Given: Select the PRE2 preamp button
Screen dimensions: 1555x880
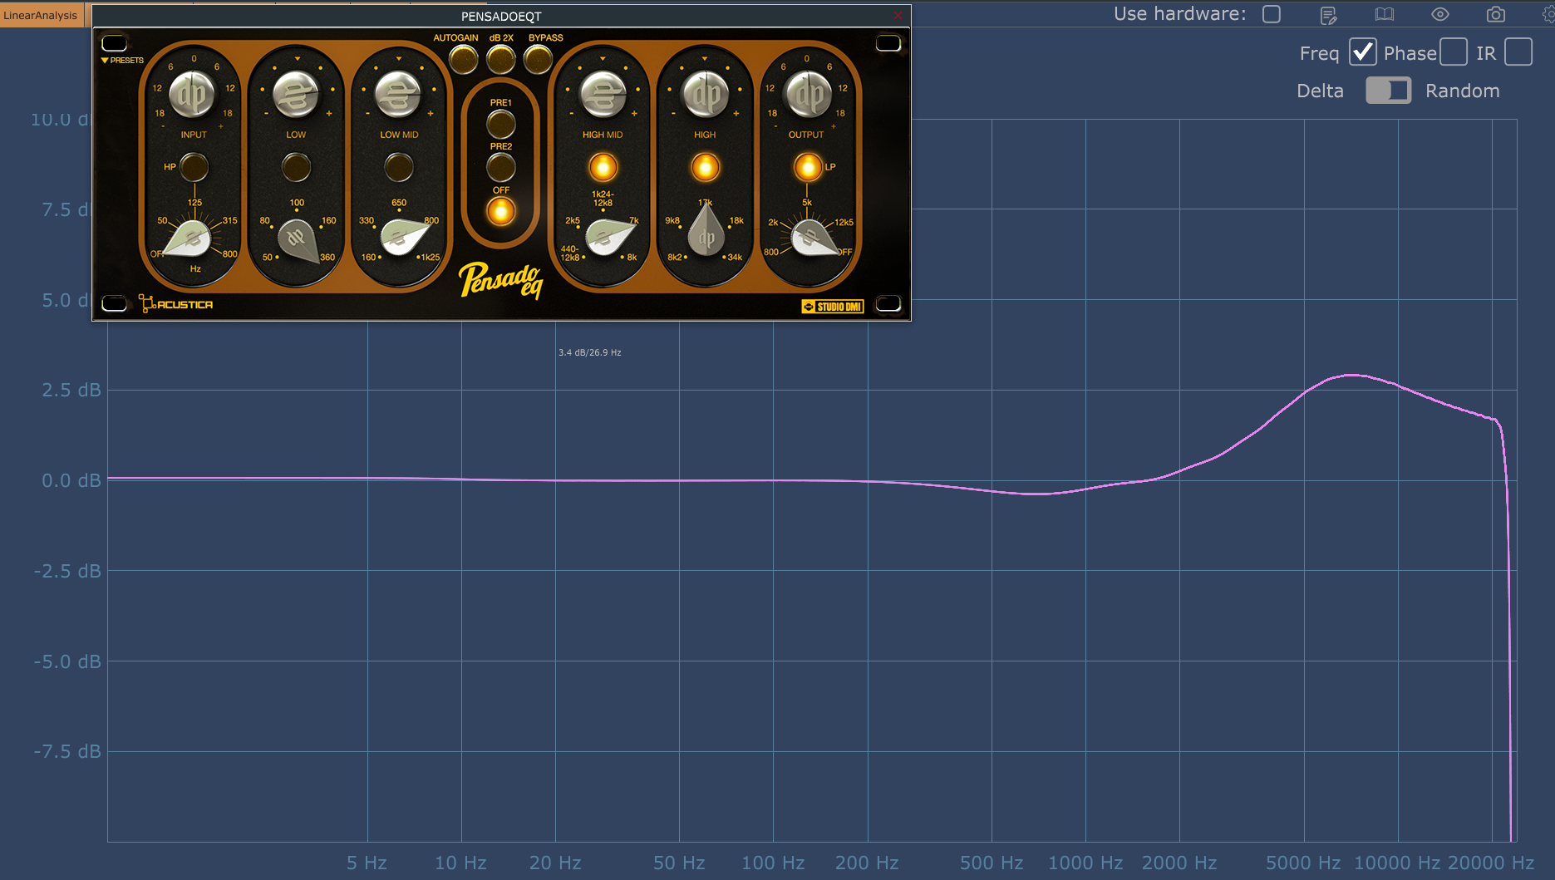Looking at the screenshot, I should (500, 167).
